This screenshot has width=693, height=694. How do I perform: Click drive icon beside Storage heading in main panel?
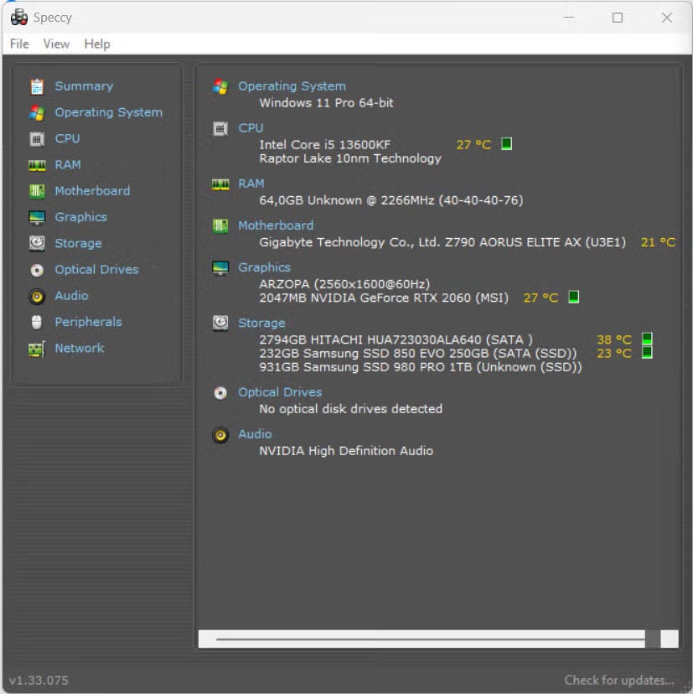tap(220, 323)
